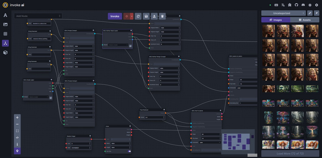Click Load More (72 of 72) button

point(290,154)
